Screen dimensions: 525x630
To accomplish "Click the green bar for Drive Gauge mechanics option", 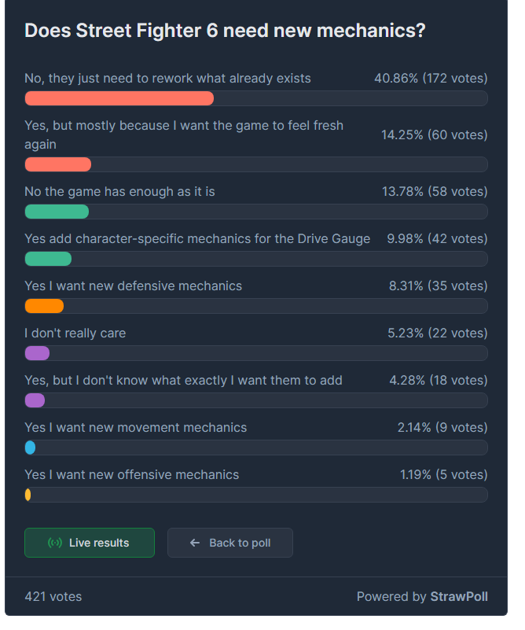I will 48,259.
